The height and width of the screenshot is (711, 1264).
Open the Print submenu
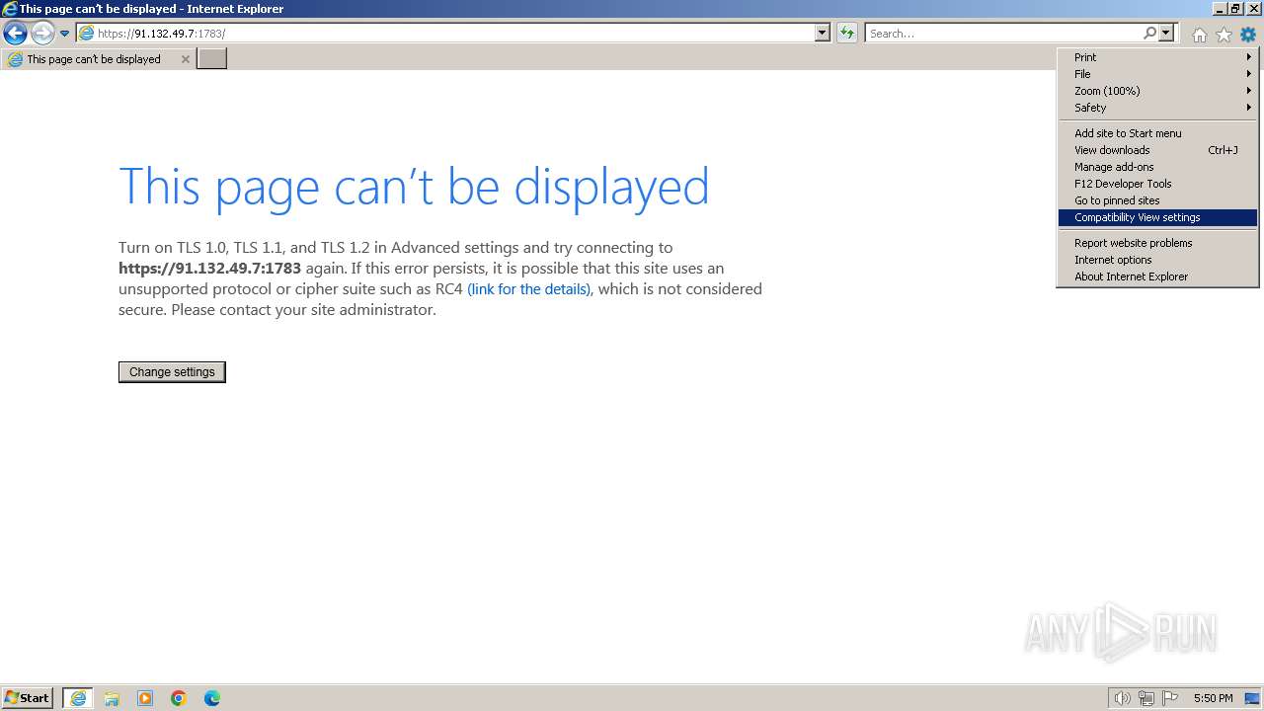1157,57
